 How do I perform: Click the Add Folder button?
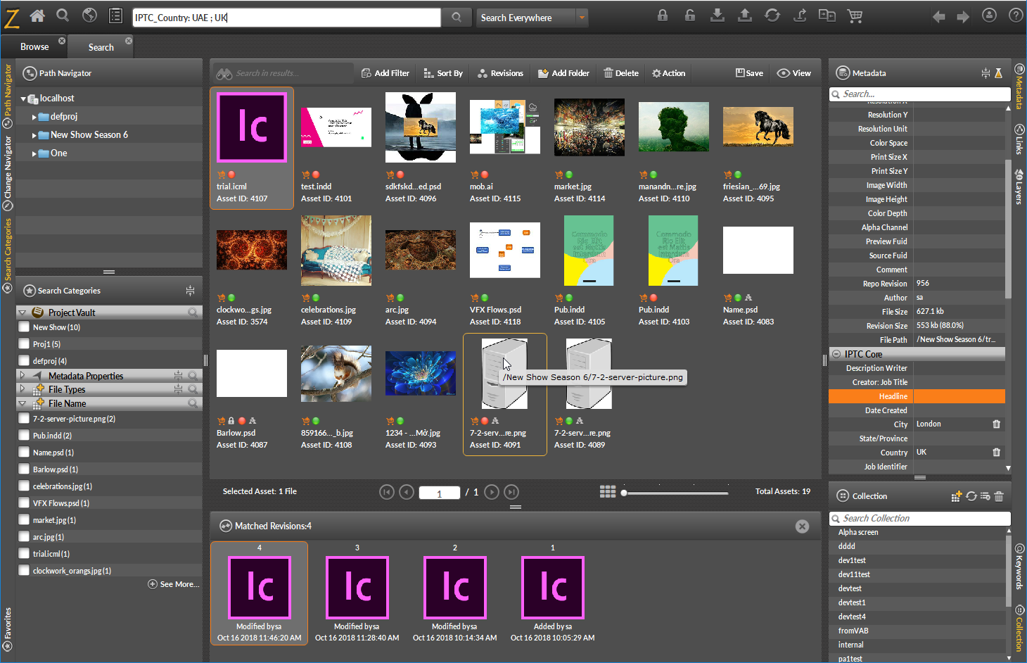tap(563, 73)
